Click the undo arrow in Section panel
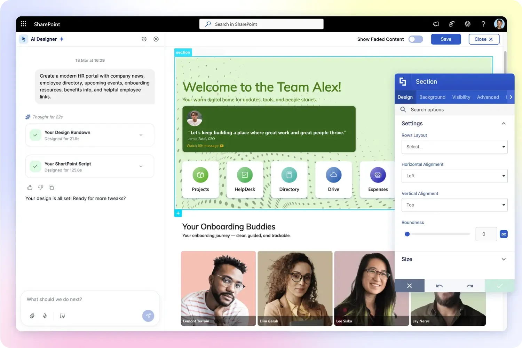 439,286
